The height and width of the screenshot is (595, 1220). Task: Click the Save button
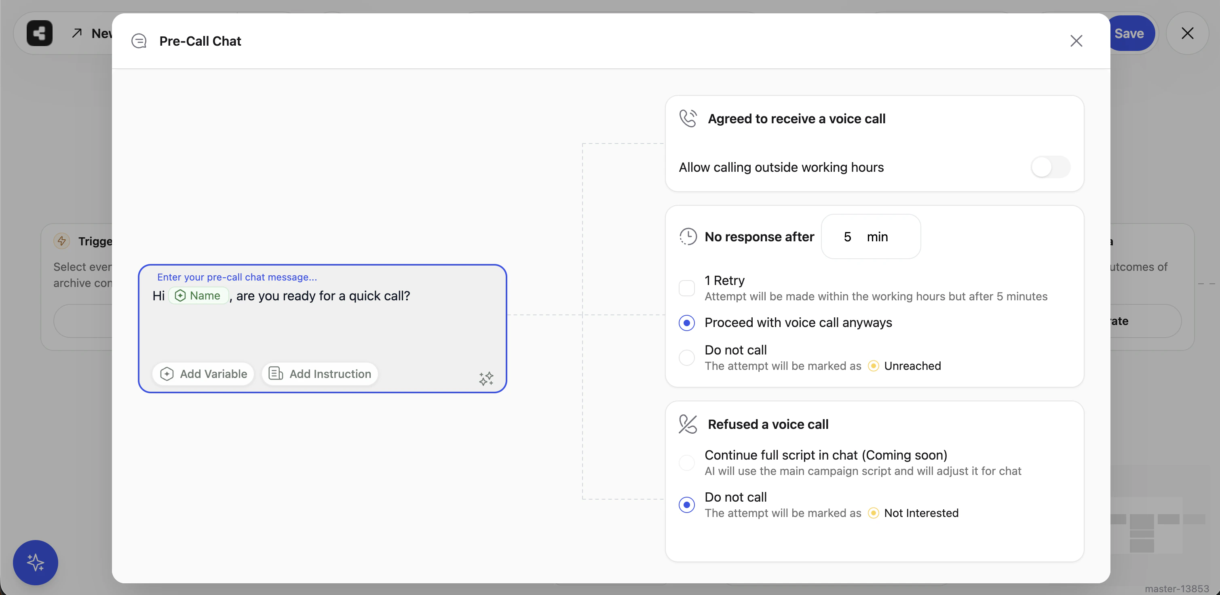(1130, 33)
